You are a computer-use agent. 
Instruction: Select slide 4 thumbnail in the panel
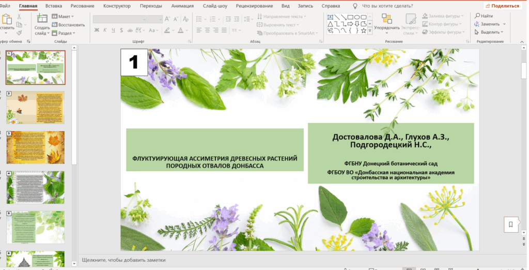pos(36,187)
